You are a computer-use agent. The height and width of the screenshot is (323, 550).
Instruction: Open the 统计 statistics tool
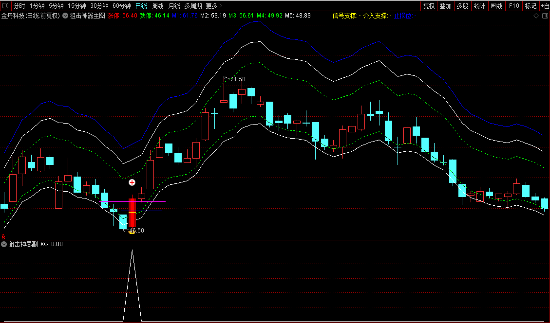pyautogui.click(x=479, y=6)
